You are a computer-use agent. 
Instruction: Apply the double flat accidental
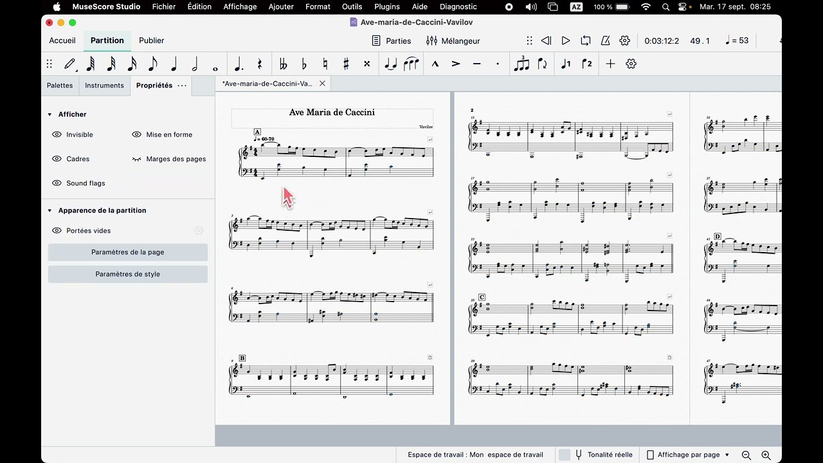[283, 64]
